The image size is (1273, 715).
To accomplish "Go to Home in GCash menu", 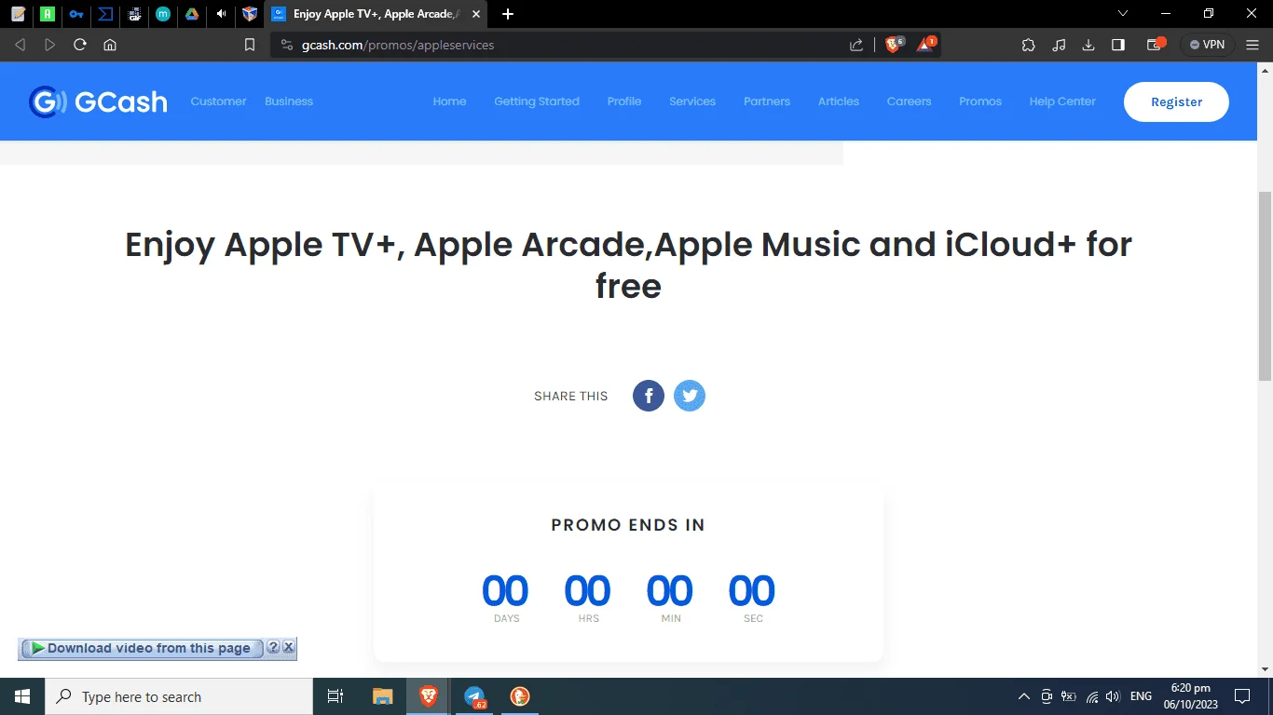I will coord(449,101).
